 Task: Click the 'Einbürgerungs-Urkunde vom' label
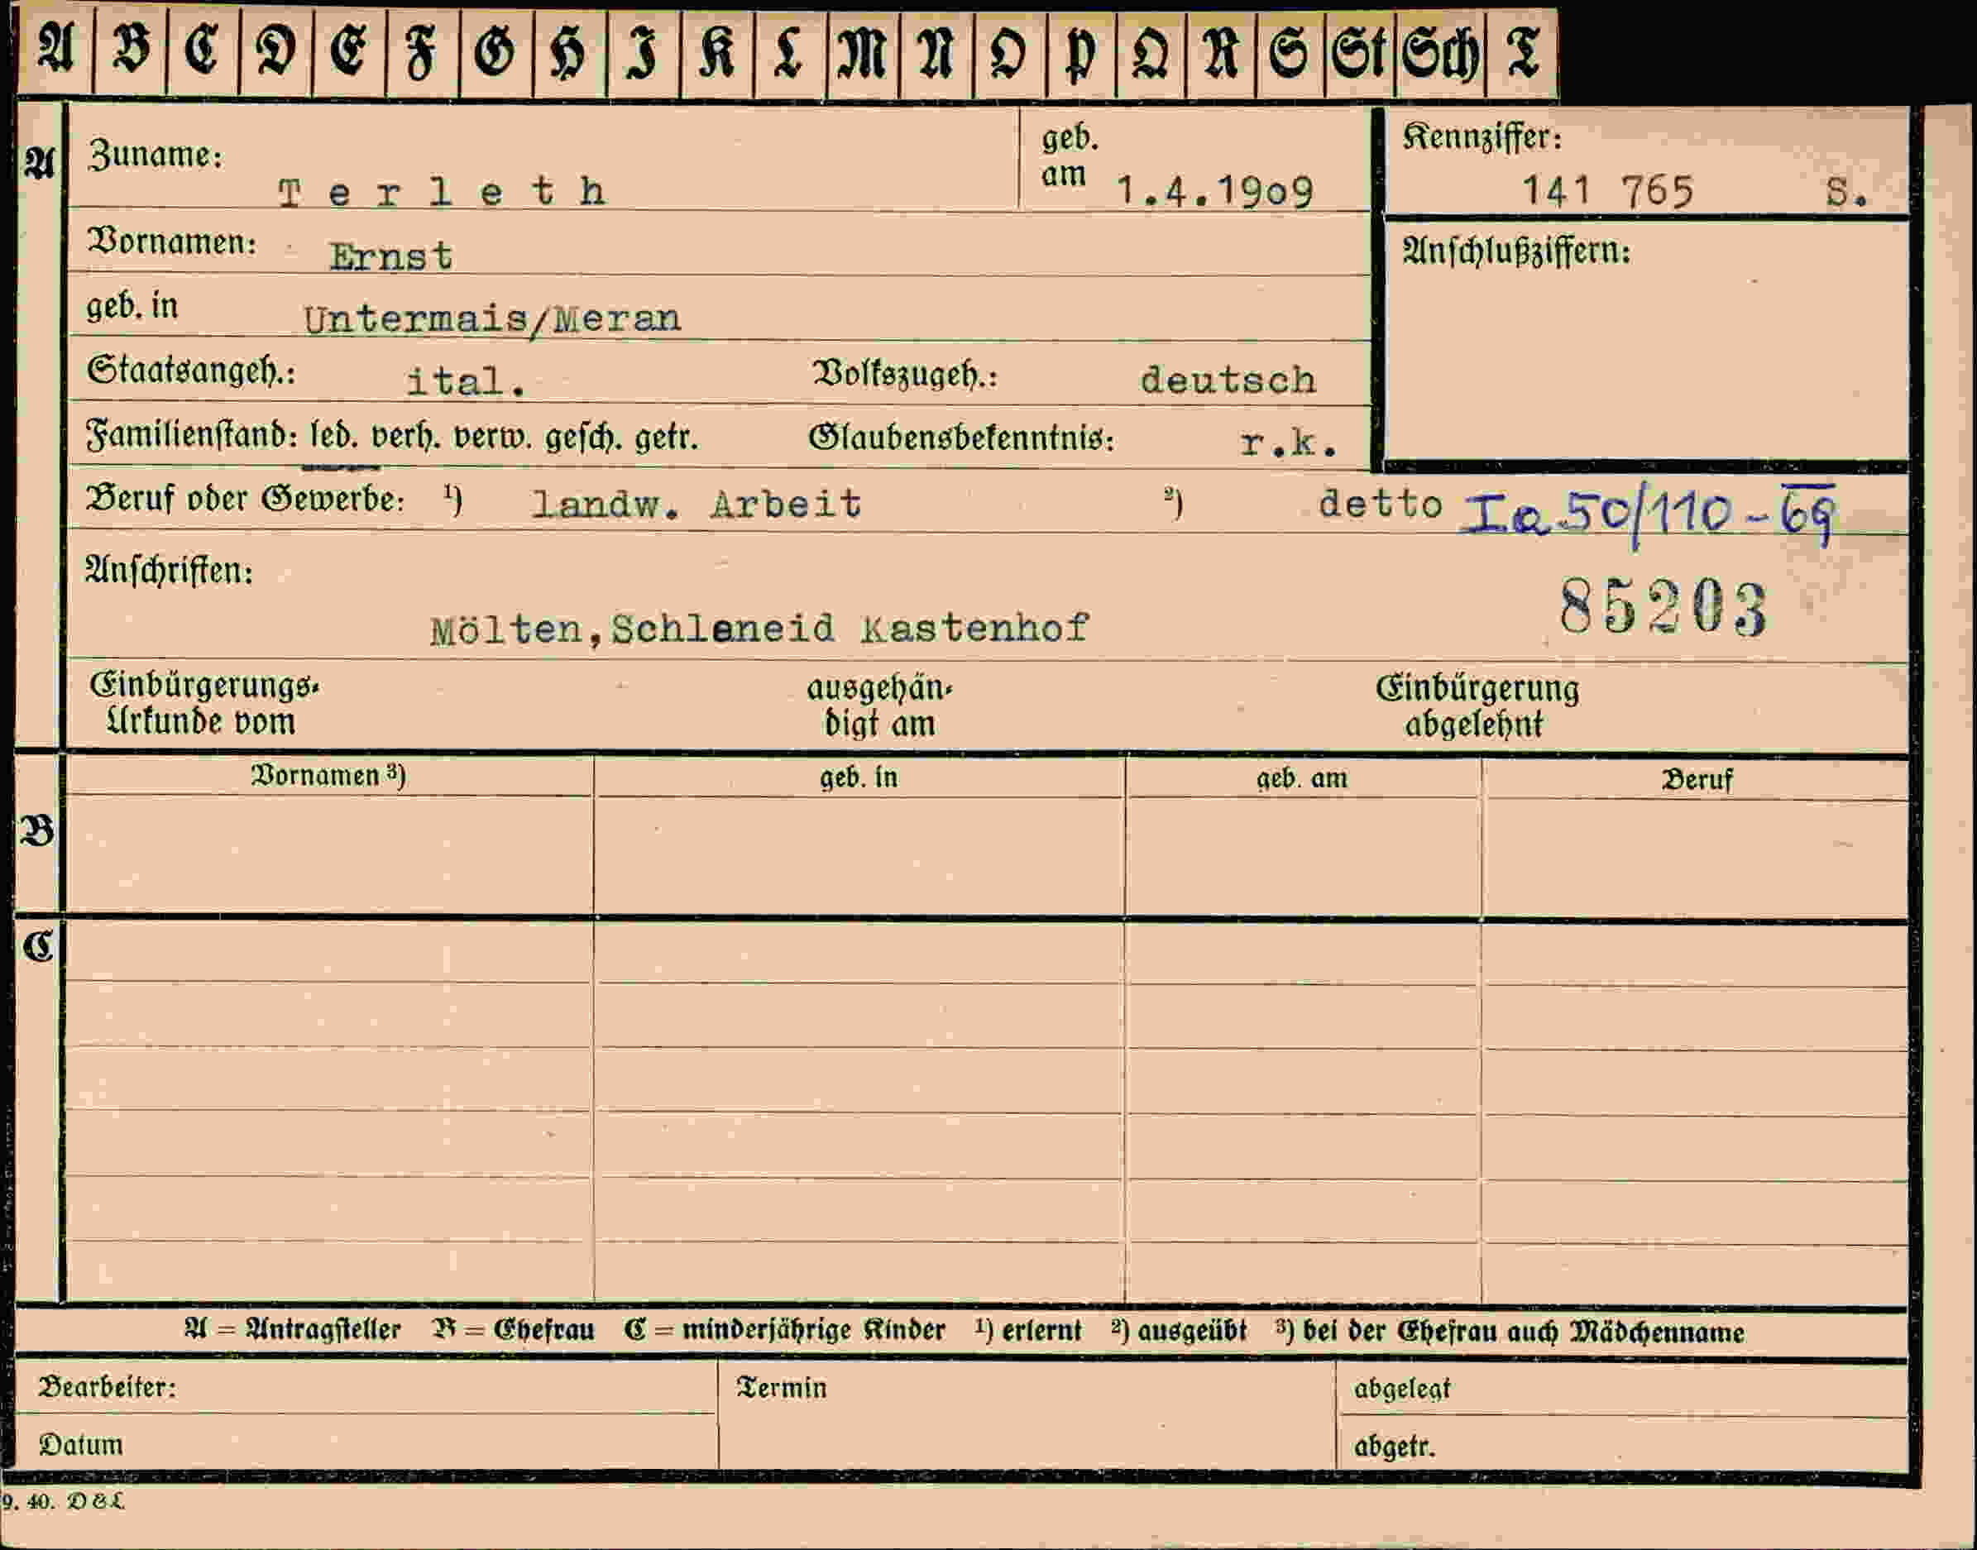point(204,704)
